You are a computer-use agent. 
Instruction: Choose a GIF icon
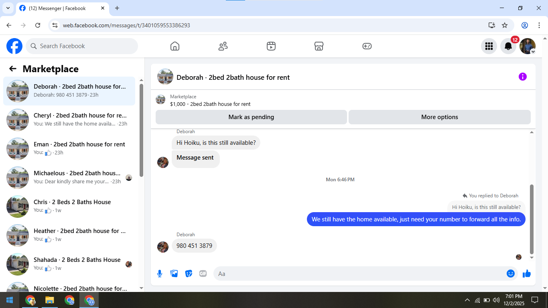203,274
